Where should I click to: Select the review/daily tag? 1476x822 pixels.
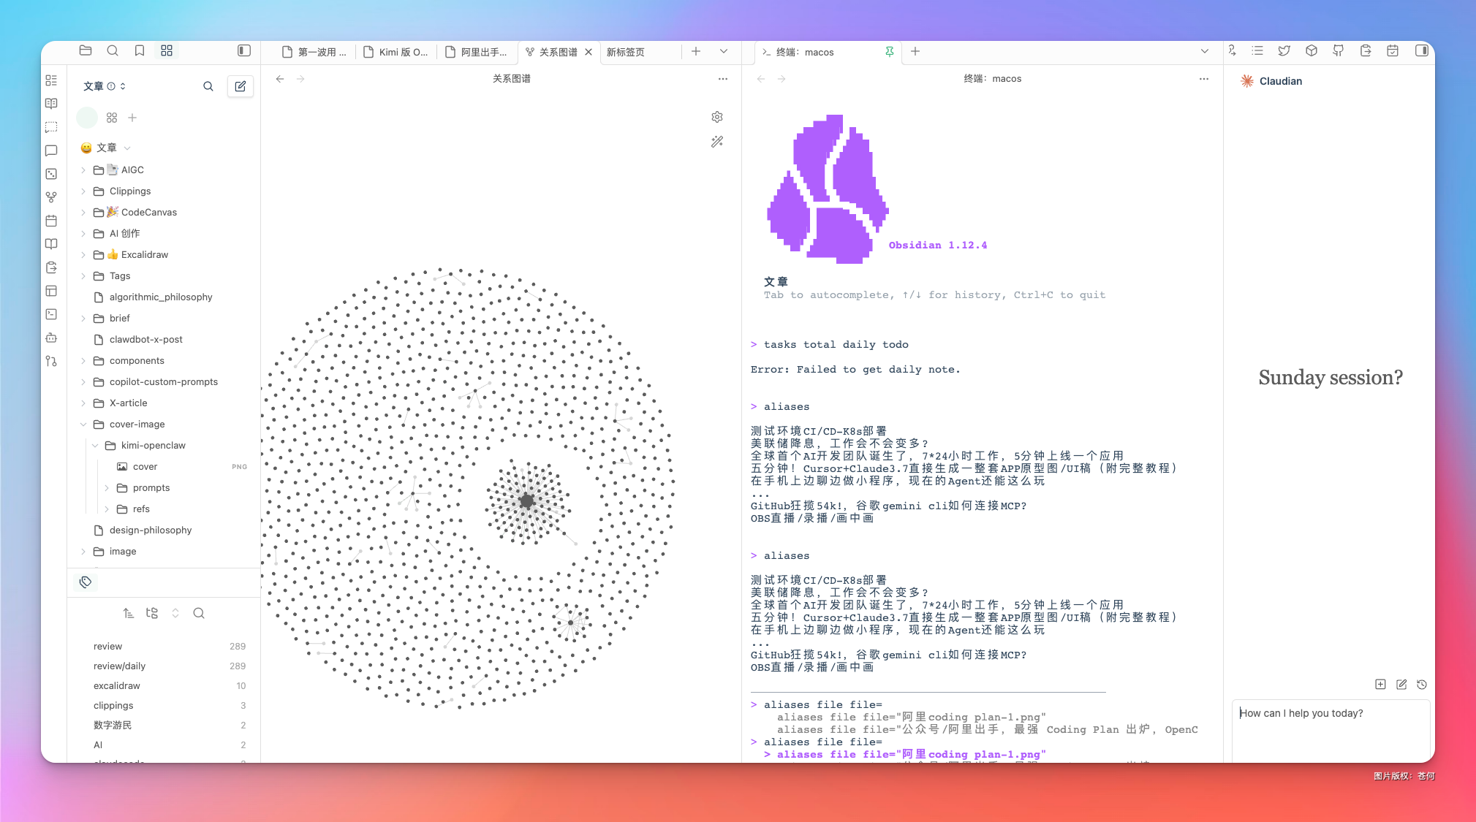coord(119,666)
